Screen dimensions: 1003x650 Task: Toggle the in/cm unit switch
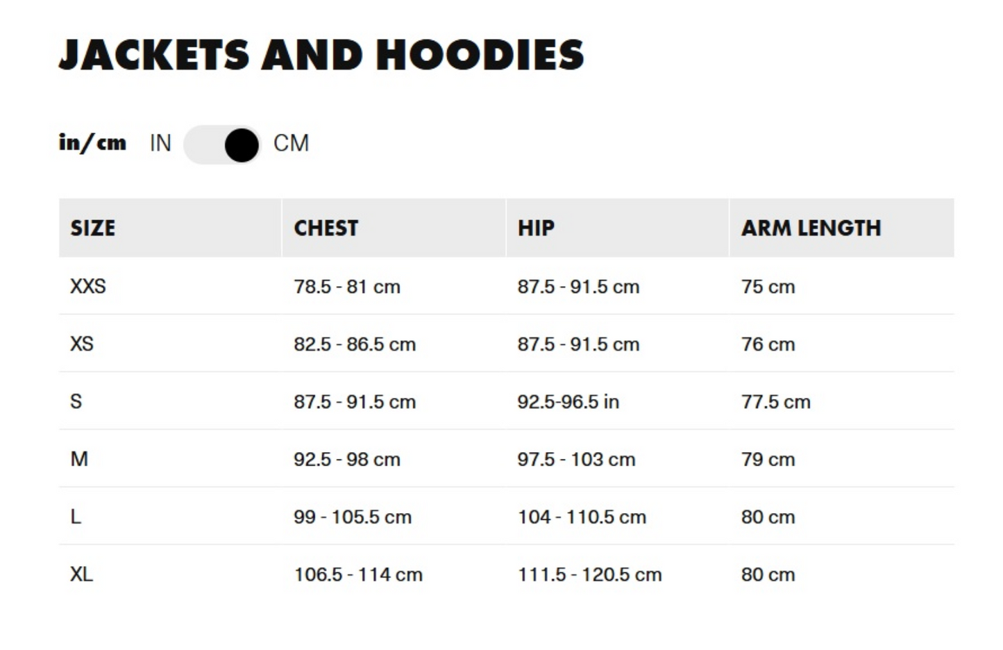coord(221,144)
